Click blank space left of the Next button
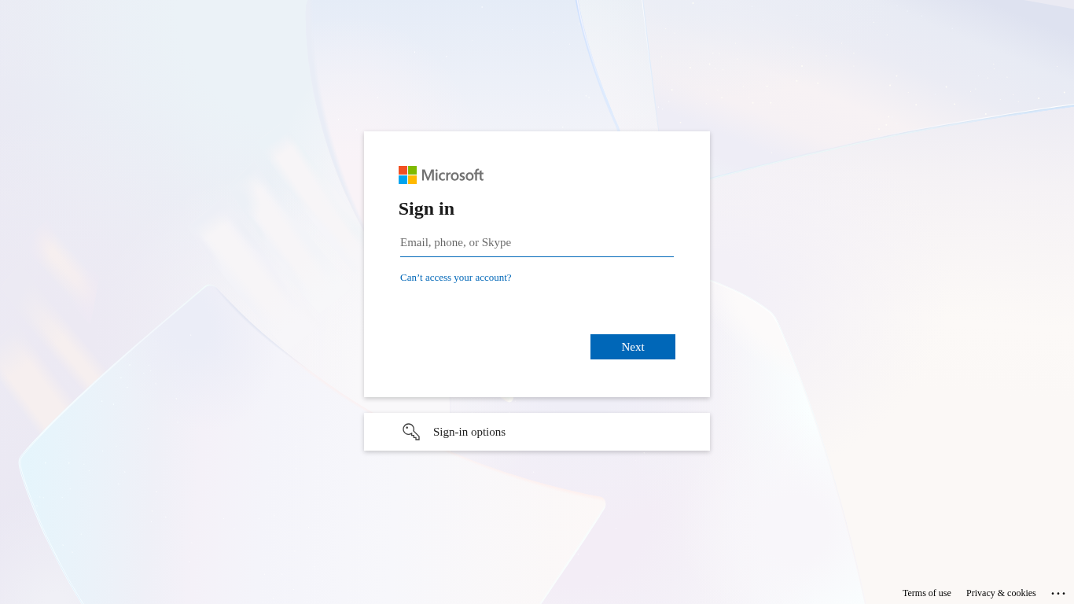1074x604 pixels. click(487, 347)
